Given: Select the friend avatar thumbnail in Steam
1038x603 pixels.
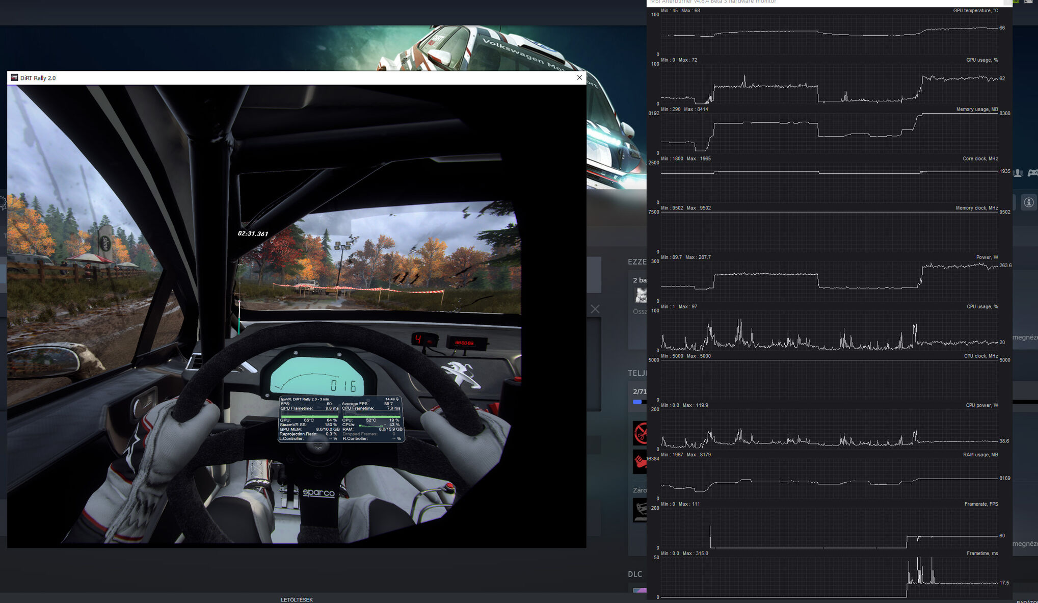Looking at the screenshot, I should pyautogui.click(x=641, y=295).
